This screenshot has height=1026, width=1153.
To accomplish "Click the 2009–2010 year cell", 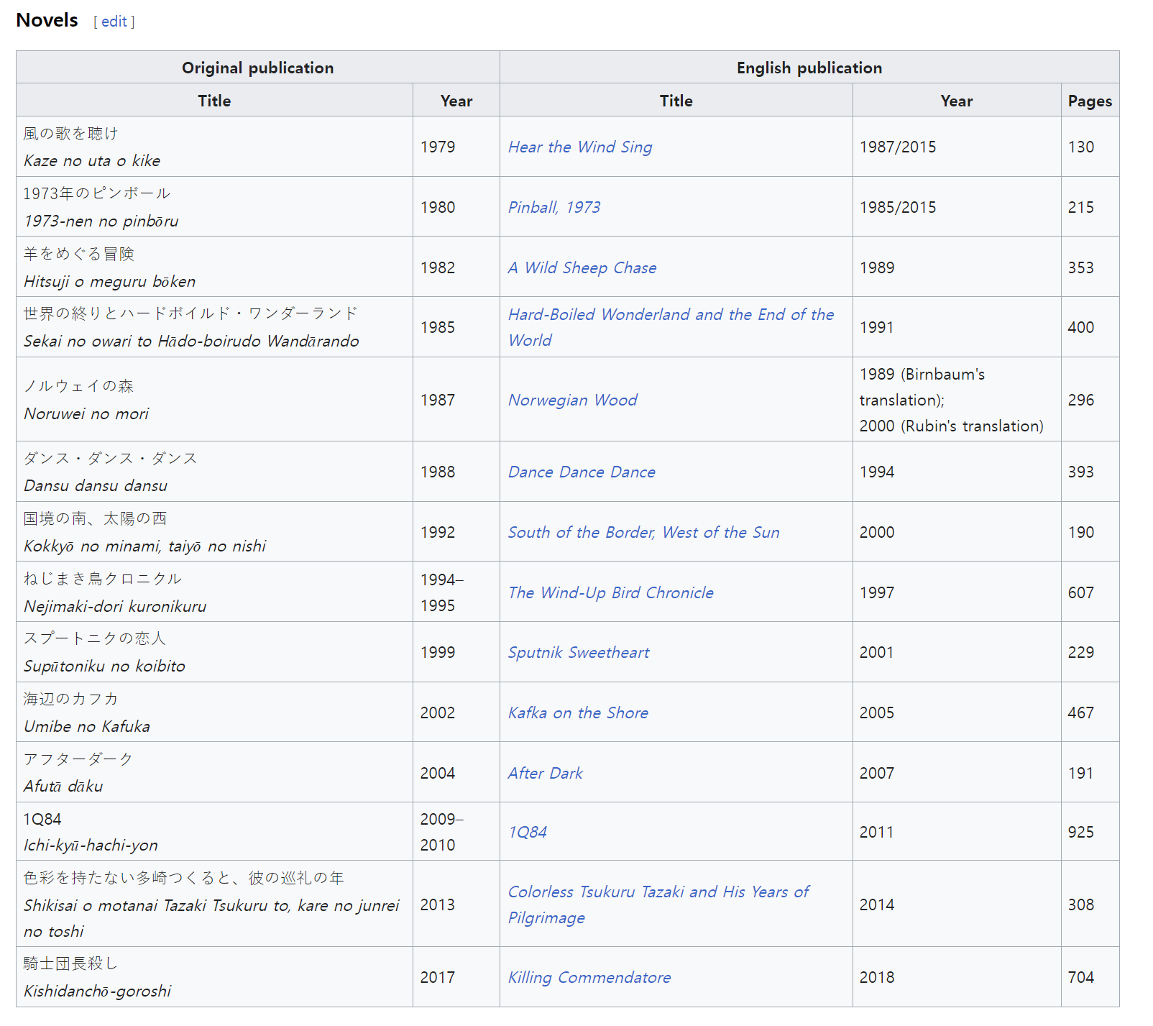I will pos(456,832).
